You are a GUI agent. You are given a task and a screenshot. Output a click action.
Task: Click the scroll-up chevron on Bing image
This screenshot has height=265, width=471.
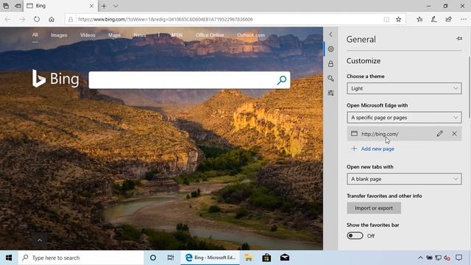pyautogui.click(x=39, y=240)
